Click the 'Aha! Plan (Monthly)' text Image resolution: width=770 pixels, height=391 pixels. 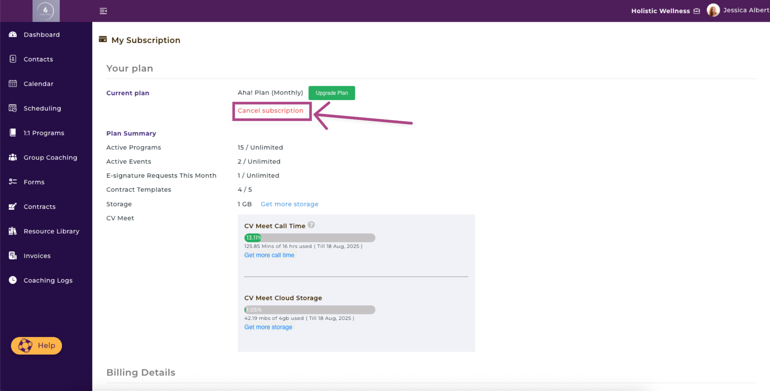click(270, 93)
